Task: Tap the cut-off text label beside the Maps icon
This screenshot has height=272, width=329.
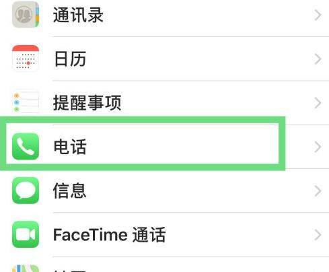Action: tap(70, 271)
